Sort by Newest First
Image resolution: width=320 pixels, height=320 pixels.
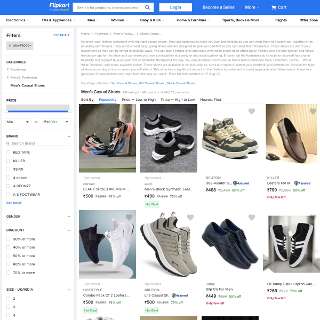[211, 100]
